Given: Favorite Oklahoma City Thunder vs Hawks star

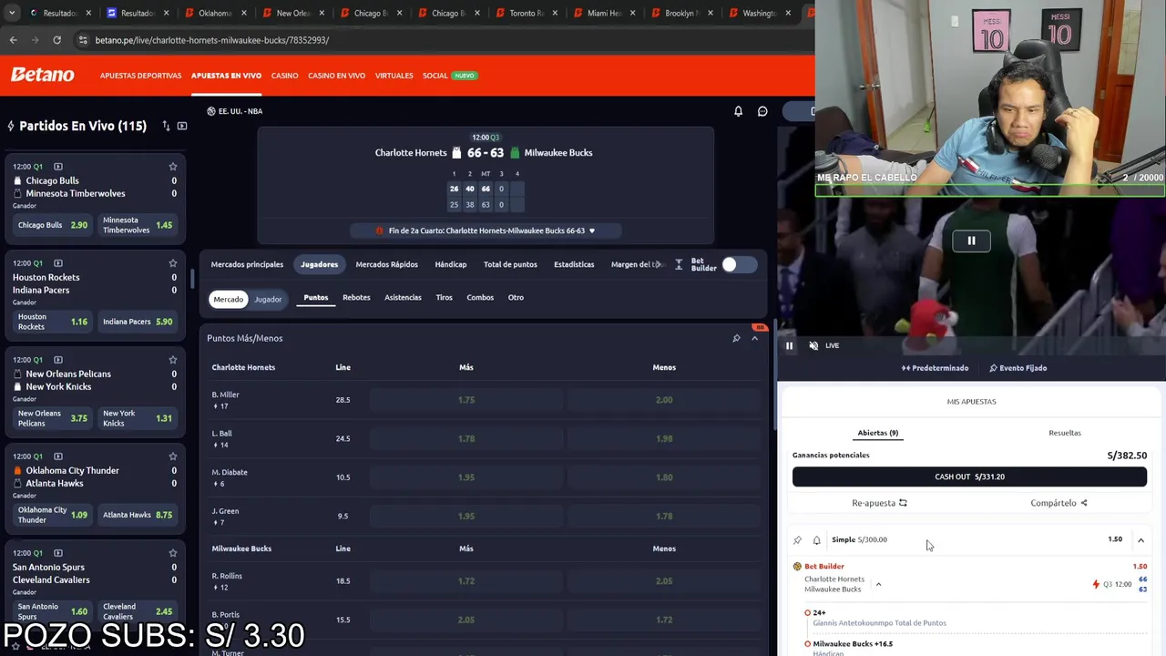Looking at the screenshot, I should (x=173, y=456).
